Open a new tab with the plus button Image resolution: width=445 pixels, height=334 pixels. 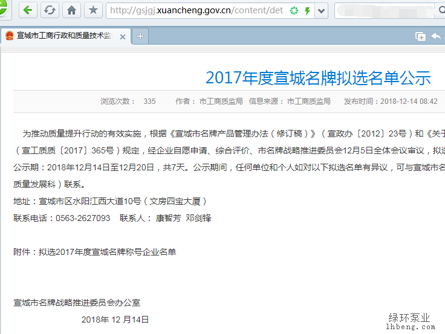140,37
